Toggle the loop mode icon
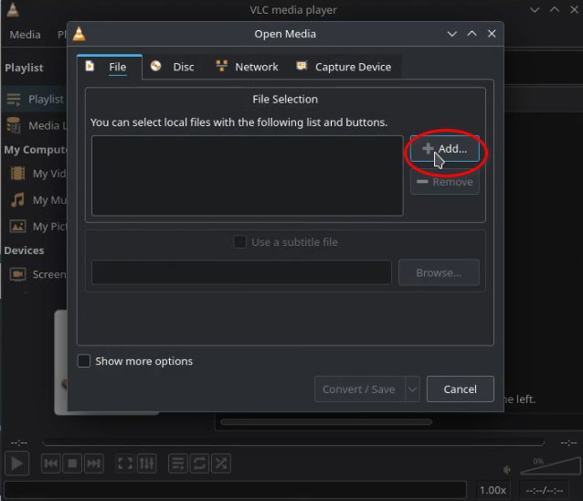The height and width of the screenshot is (501, 583). point(199,464)
